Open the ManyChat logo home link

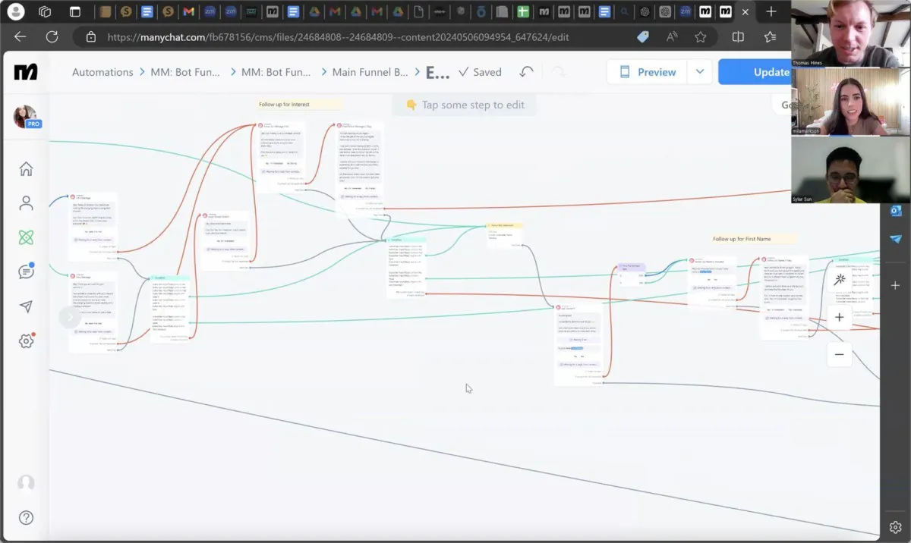26,72
